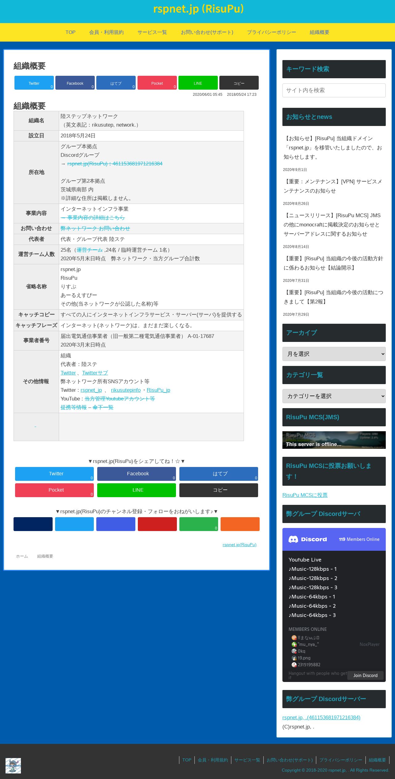Click the light blue follow button

74,524
